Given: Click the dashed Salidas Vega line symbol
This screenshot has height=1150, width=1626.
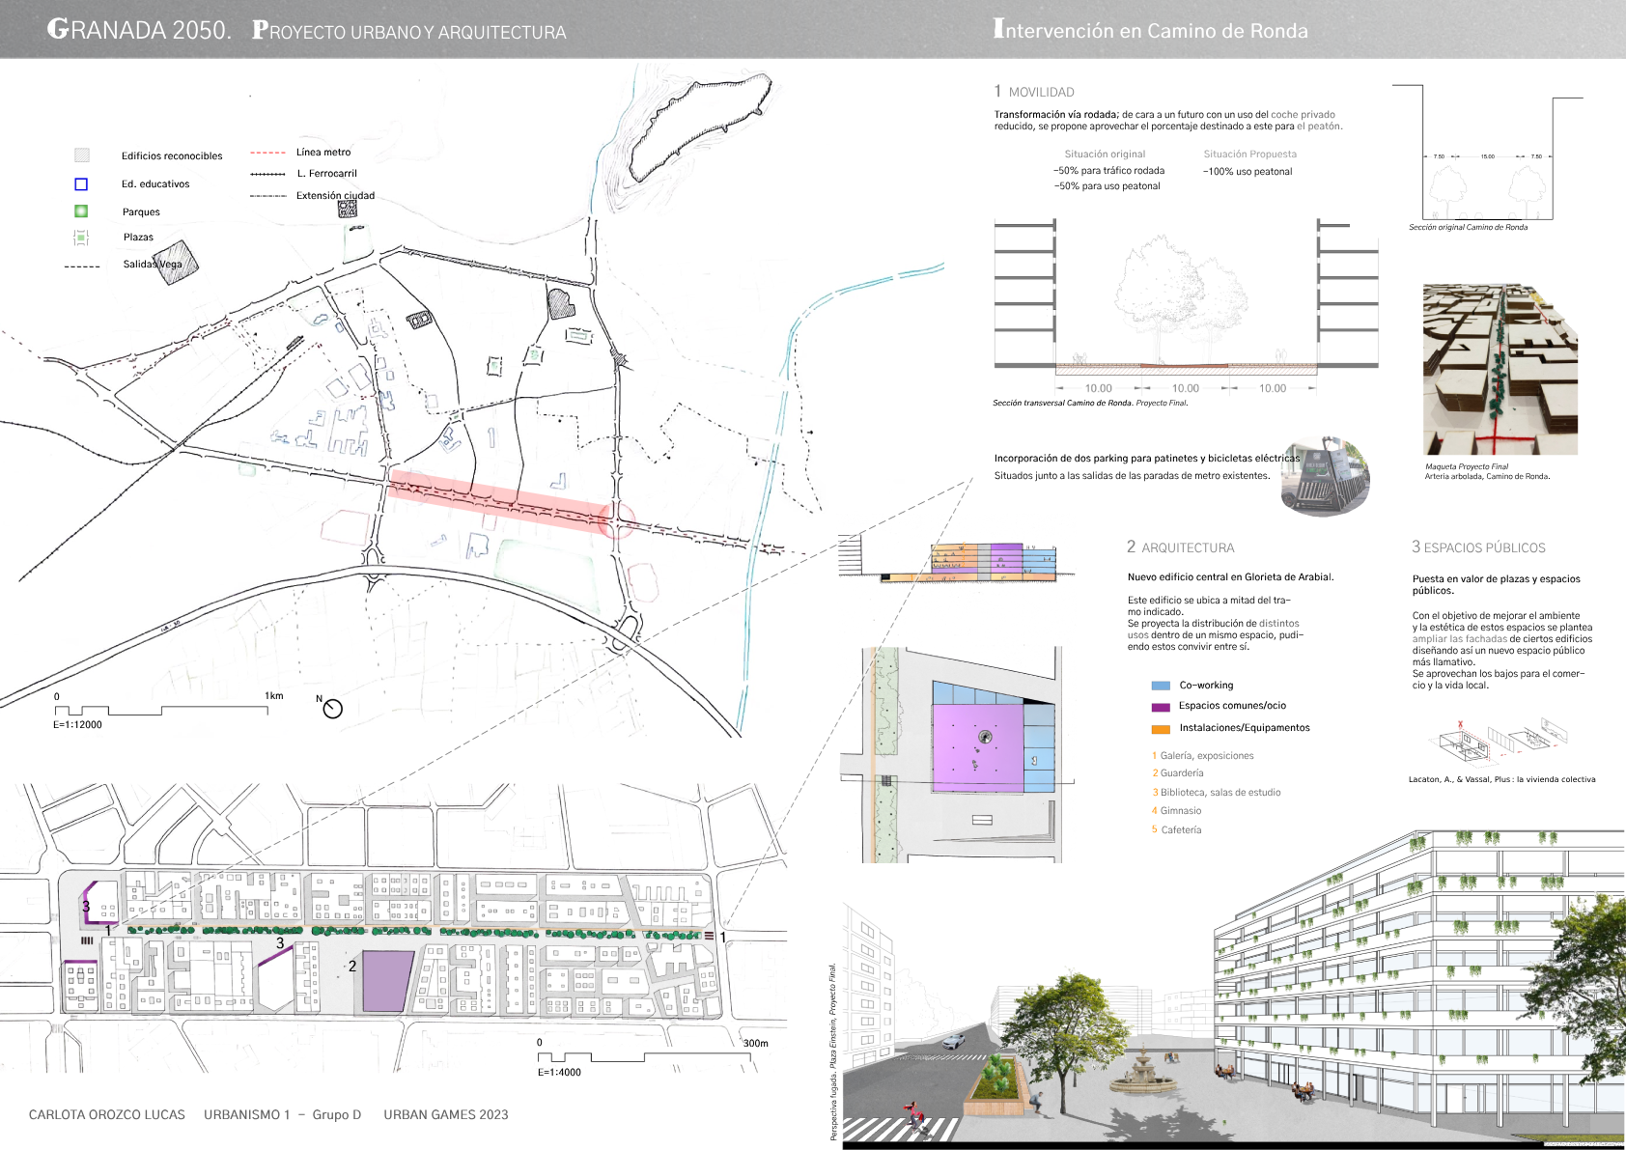Looking at the screenshot, I should [82, 266].
